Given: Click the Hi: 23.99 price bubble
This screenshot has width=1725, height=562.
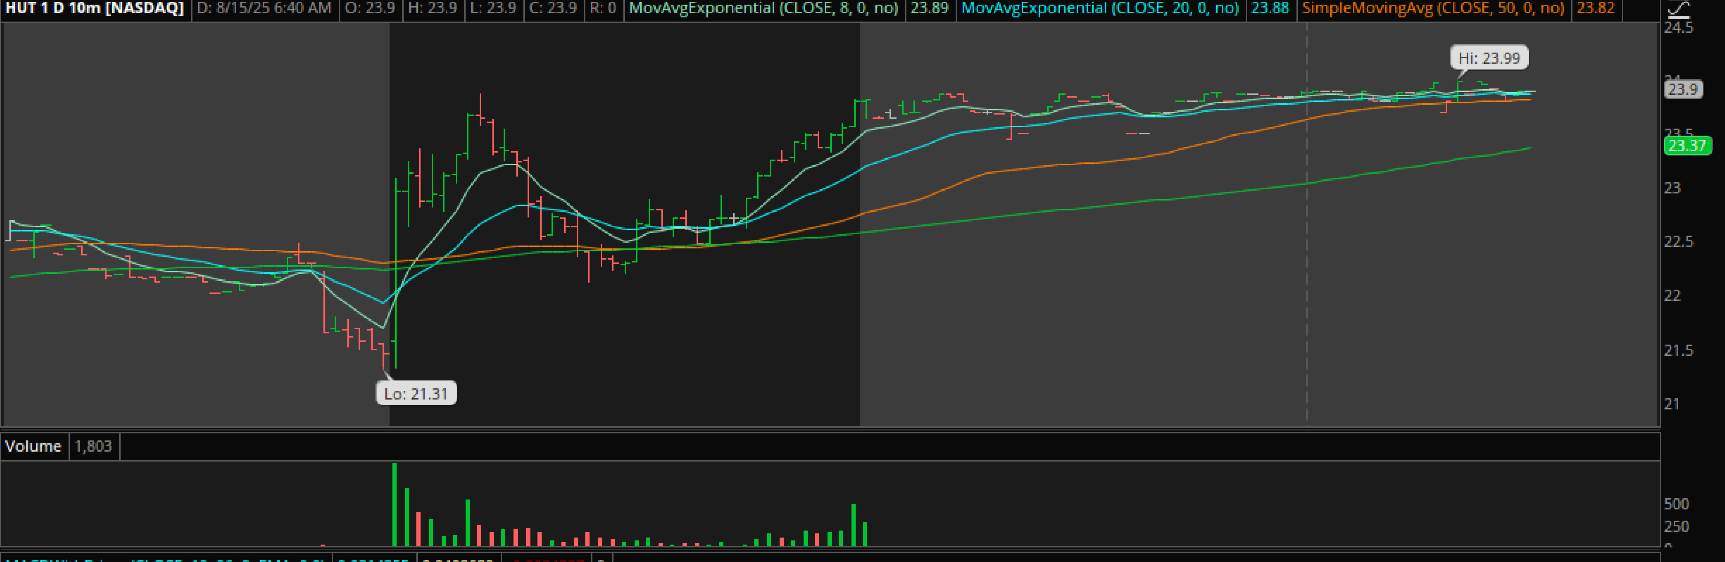Looking at the screenshot, I should (1488, 58).
